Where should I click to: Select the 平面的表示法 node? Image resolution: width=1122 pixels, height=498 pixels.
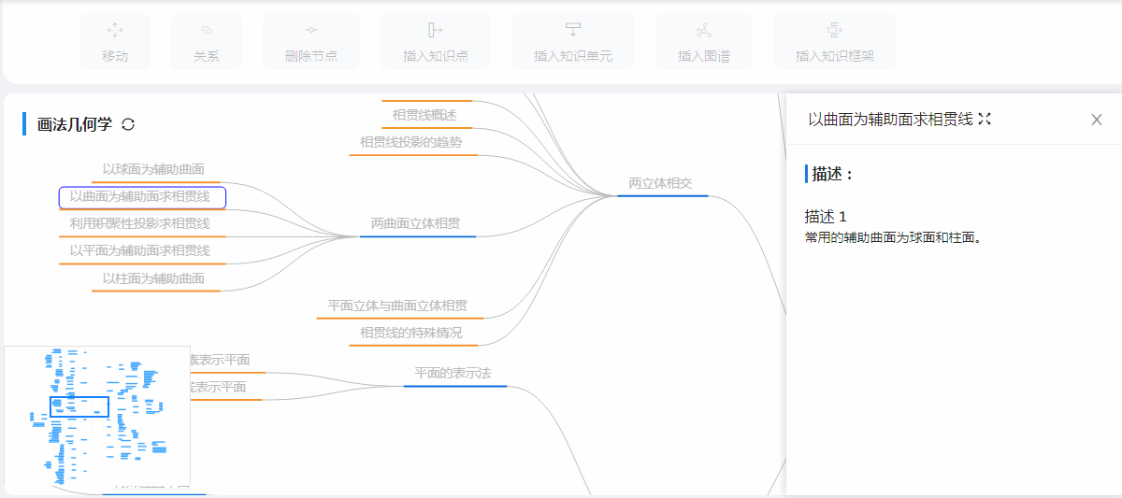point(453,374)
